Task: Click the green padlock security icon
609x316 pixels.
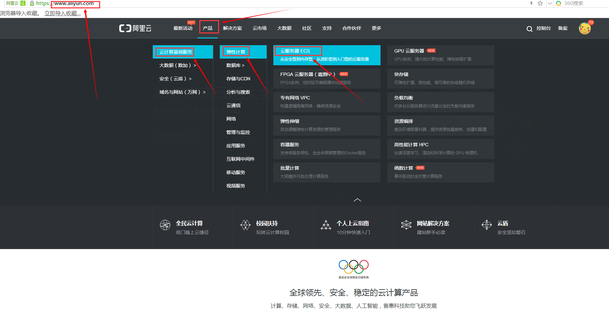Action: tap(32, 3)
